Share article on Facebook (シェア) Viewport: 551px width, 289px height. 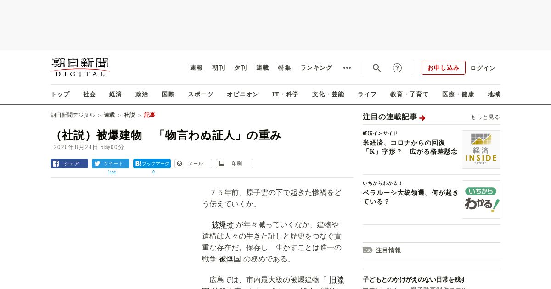pyautogui.click(x=69, y=163)
